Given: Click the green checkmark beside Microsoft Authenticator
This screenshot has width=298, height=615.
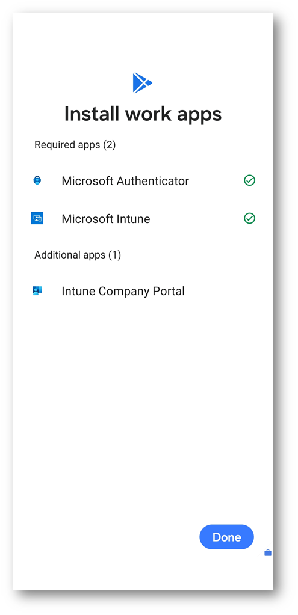Looking at the screenshot, I should (249, 180).
